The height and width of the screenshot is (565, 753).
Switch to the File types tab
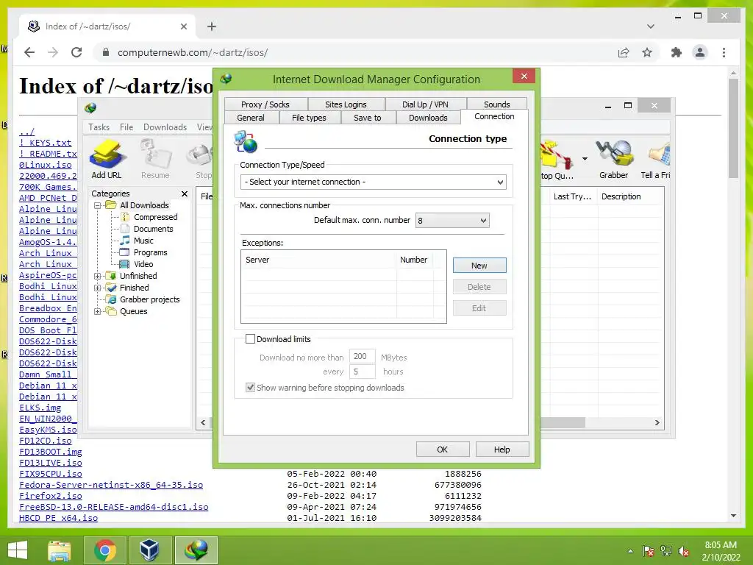click(310, 118)
